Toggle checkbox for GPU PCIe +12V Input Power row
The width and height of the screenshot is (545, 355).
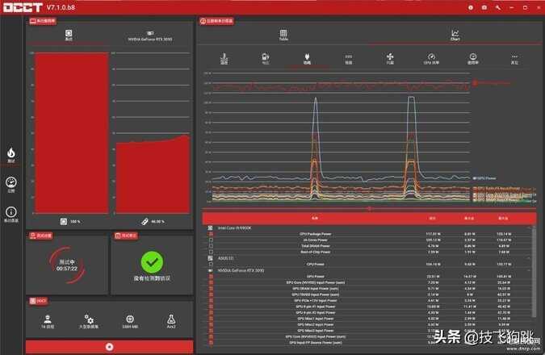tap(211, 300)
